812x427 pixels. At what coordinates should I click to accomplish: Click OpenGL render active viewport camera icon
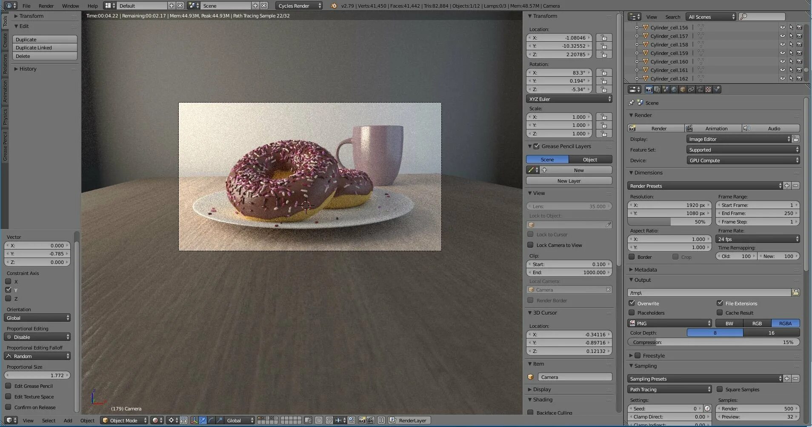pyautogui.click(x=362, y=420)
